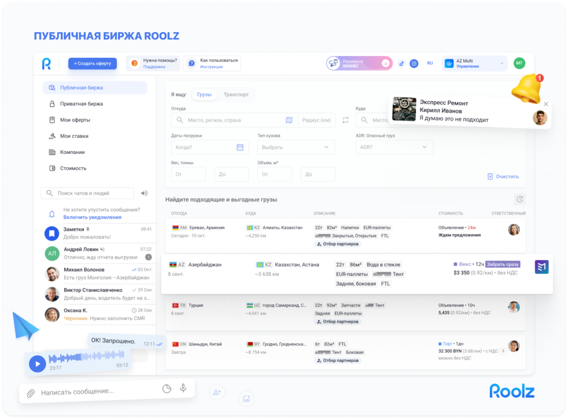The image size is (568, 418).
Task: Clear filters with Очистить
Action: point(503,177)
